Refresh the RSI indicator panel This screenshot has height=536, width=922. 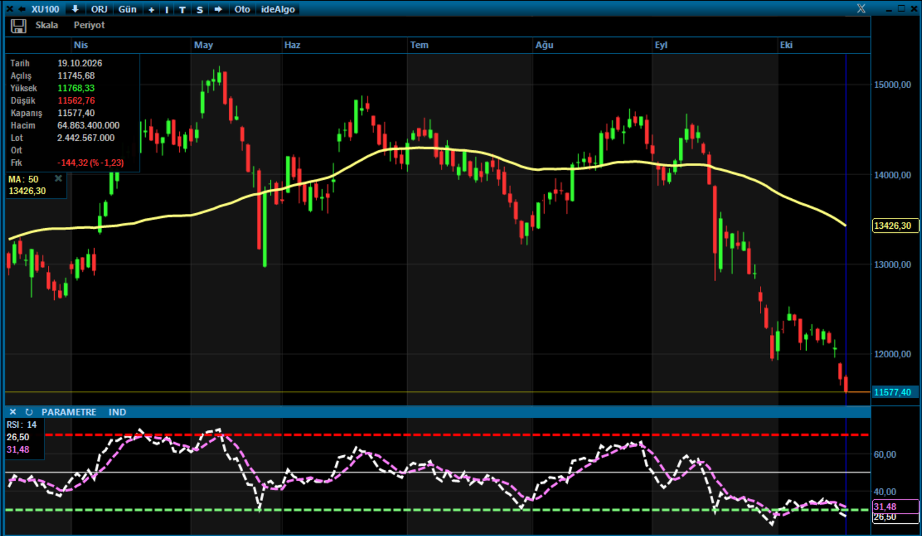point(29,412)
